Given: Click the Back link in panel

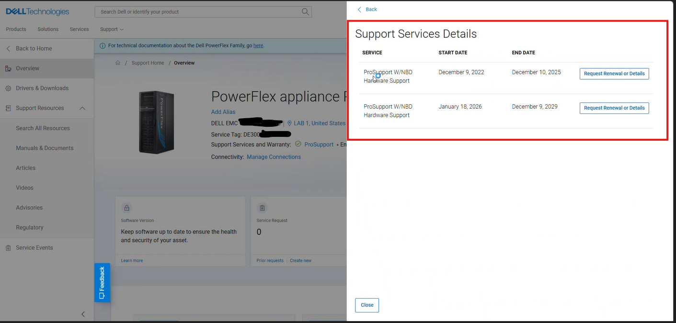Looking at the screenshot, I should [x=371, y=10].
